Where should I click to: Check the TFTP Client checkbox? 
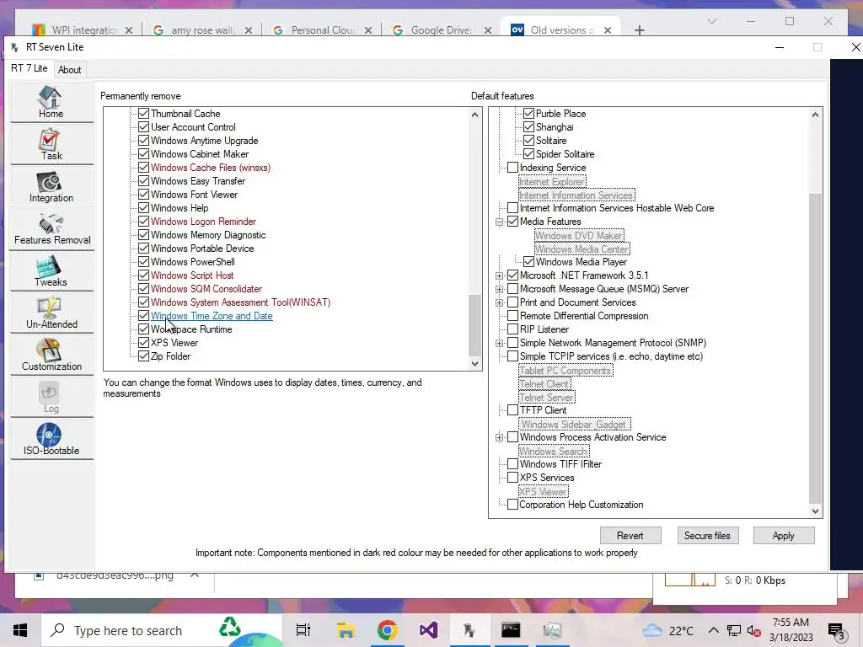[x=512, y=410]
